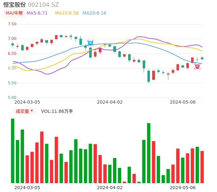The height and width of the screenshot is (192, 217).
Task: Click the 2024-04-02 date under the volume chart
Action: tap(110, 188)
